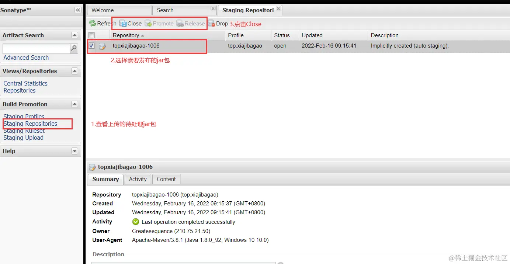Click the green success checkmark beside Activity
This screenshot has height=264, width=510.
(136, 222)
